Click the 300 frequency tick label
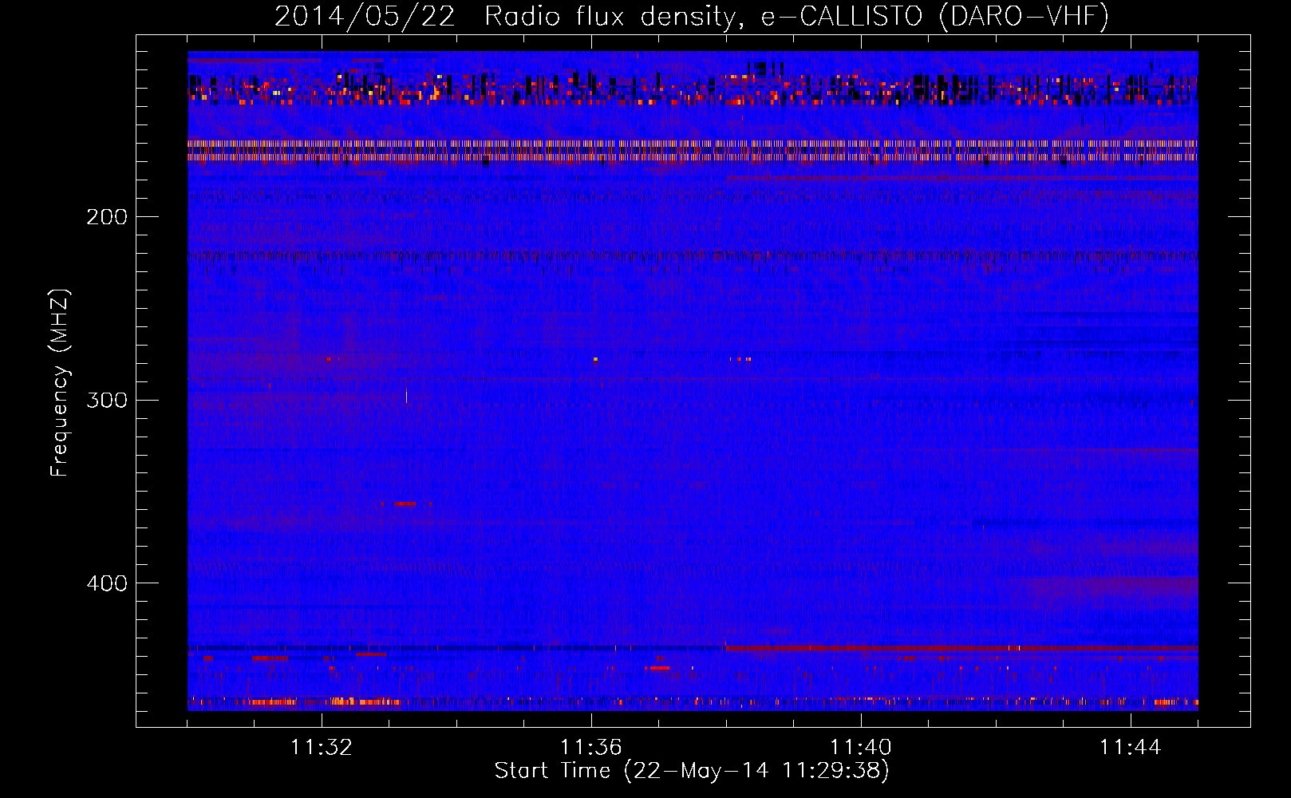 pos(107,400)
